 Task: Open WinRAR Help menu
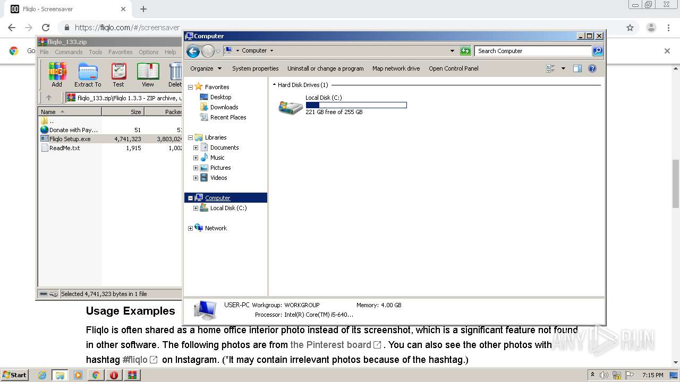point(170,52)
